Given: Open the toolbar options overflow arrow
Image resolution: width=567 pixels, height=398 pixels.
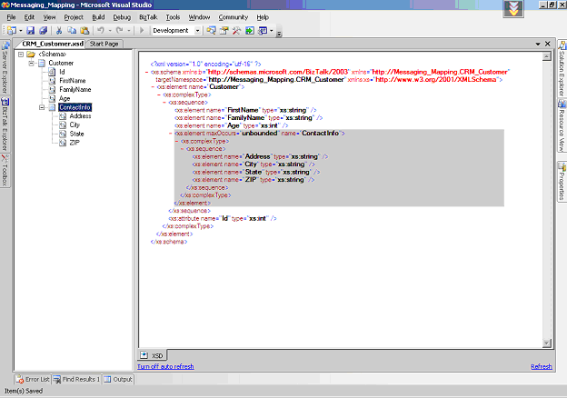Looking at the screenshot, I should click(279, 34).
